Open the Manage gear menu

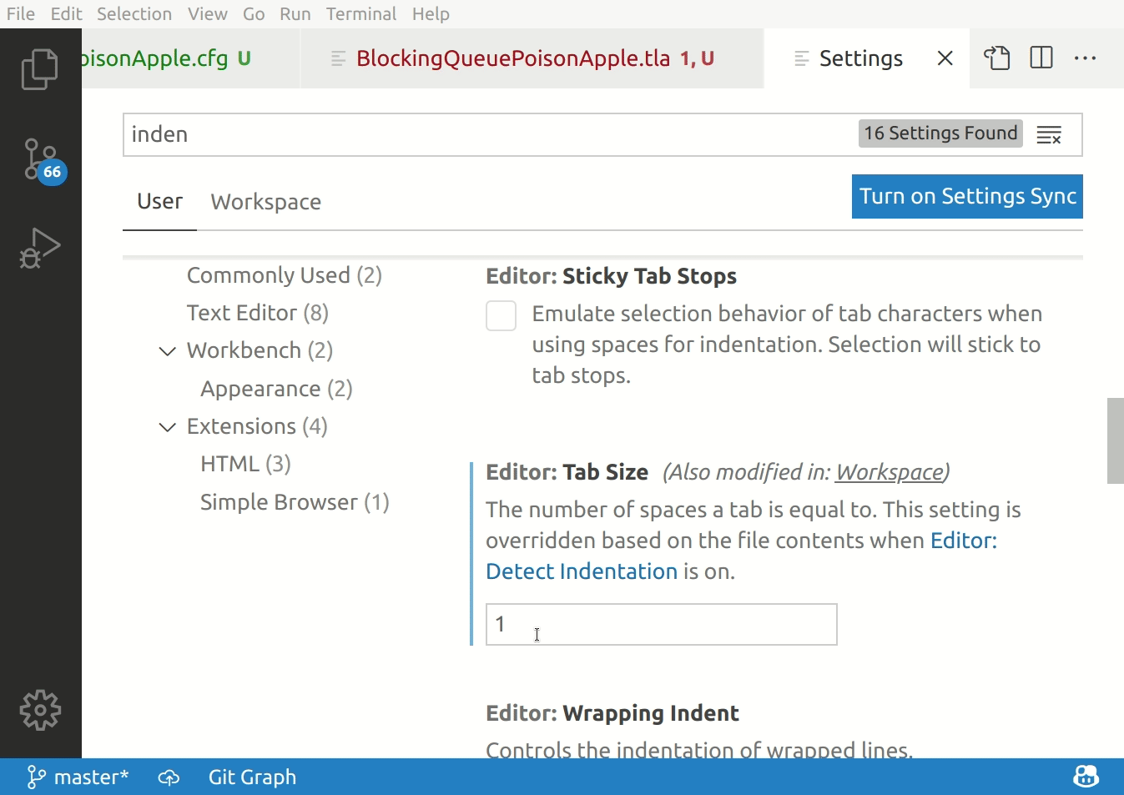40,710
